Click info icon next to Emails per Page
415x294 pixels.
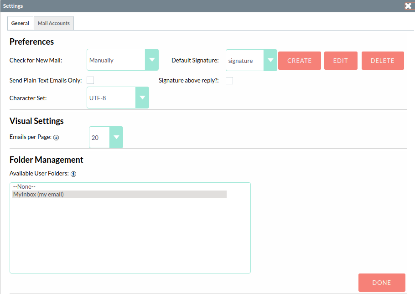56,137
